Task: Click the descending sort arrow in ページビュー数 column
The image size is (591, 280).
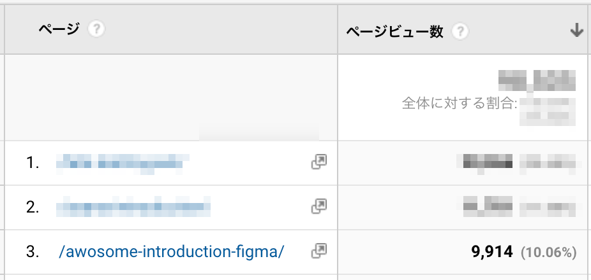Action: click(x=577, y=31)
